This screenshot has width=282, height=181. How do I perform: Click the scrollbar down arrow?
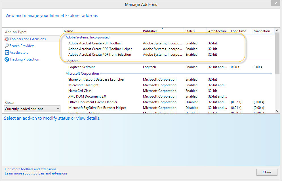pos(277,111)
